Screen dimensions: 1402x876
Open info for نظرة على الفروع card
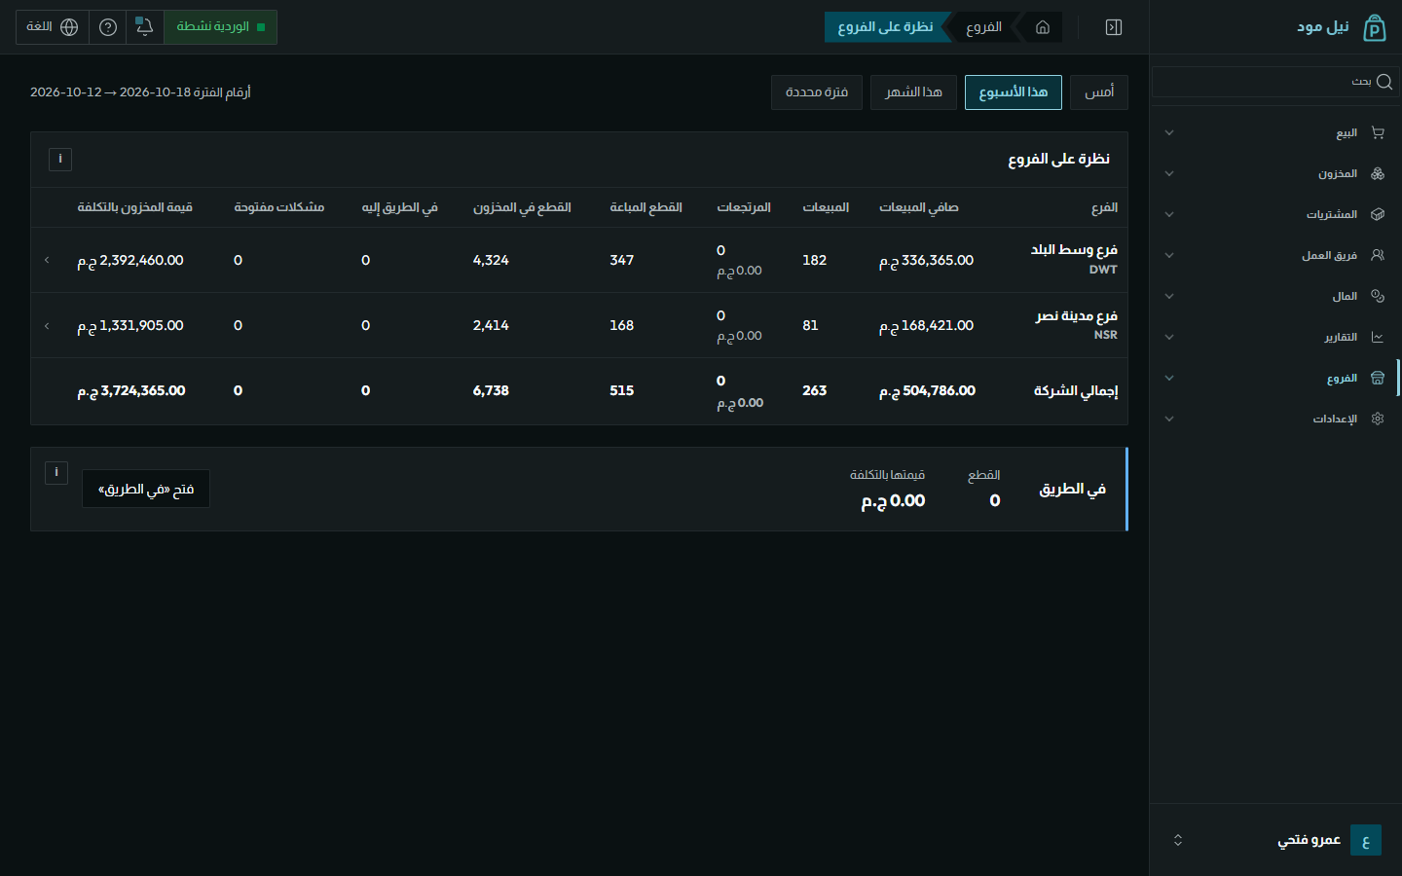(x=60, y=159)
